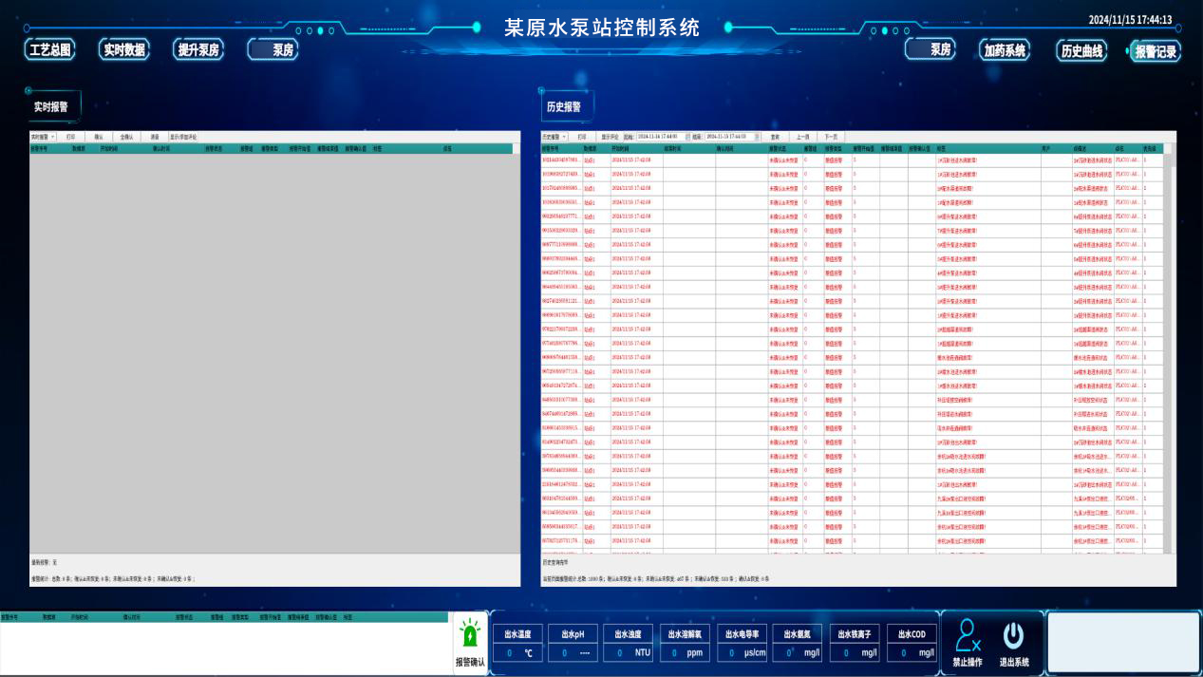Switch to the 实时数据 tab
Image resolution: width=1203 pixels, height=677 pixels.
[x=124, y=50]
